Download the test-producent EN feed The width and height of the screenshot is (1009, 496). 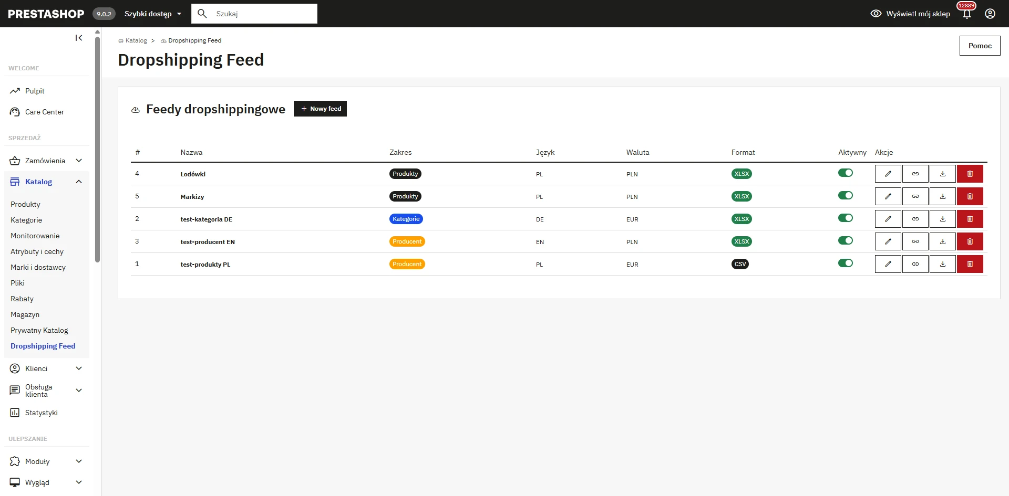coord(942,241)
